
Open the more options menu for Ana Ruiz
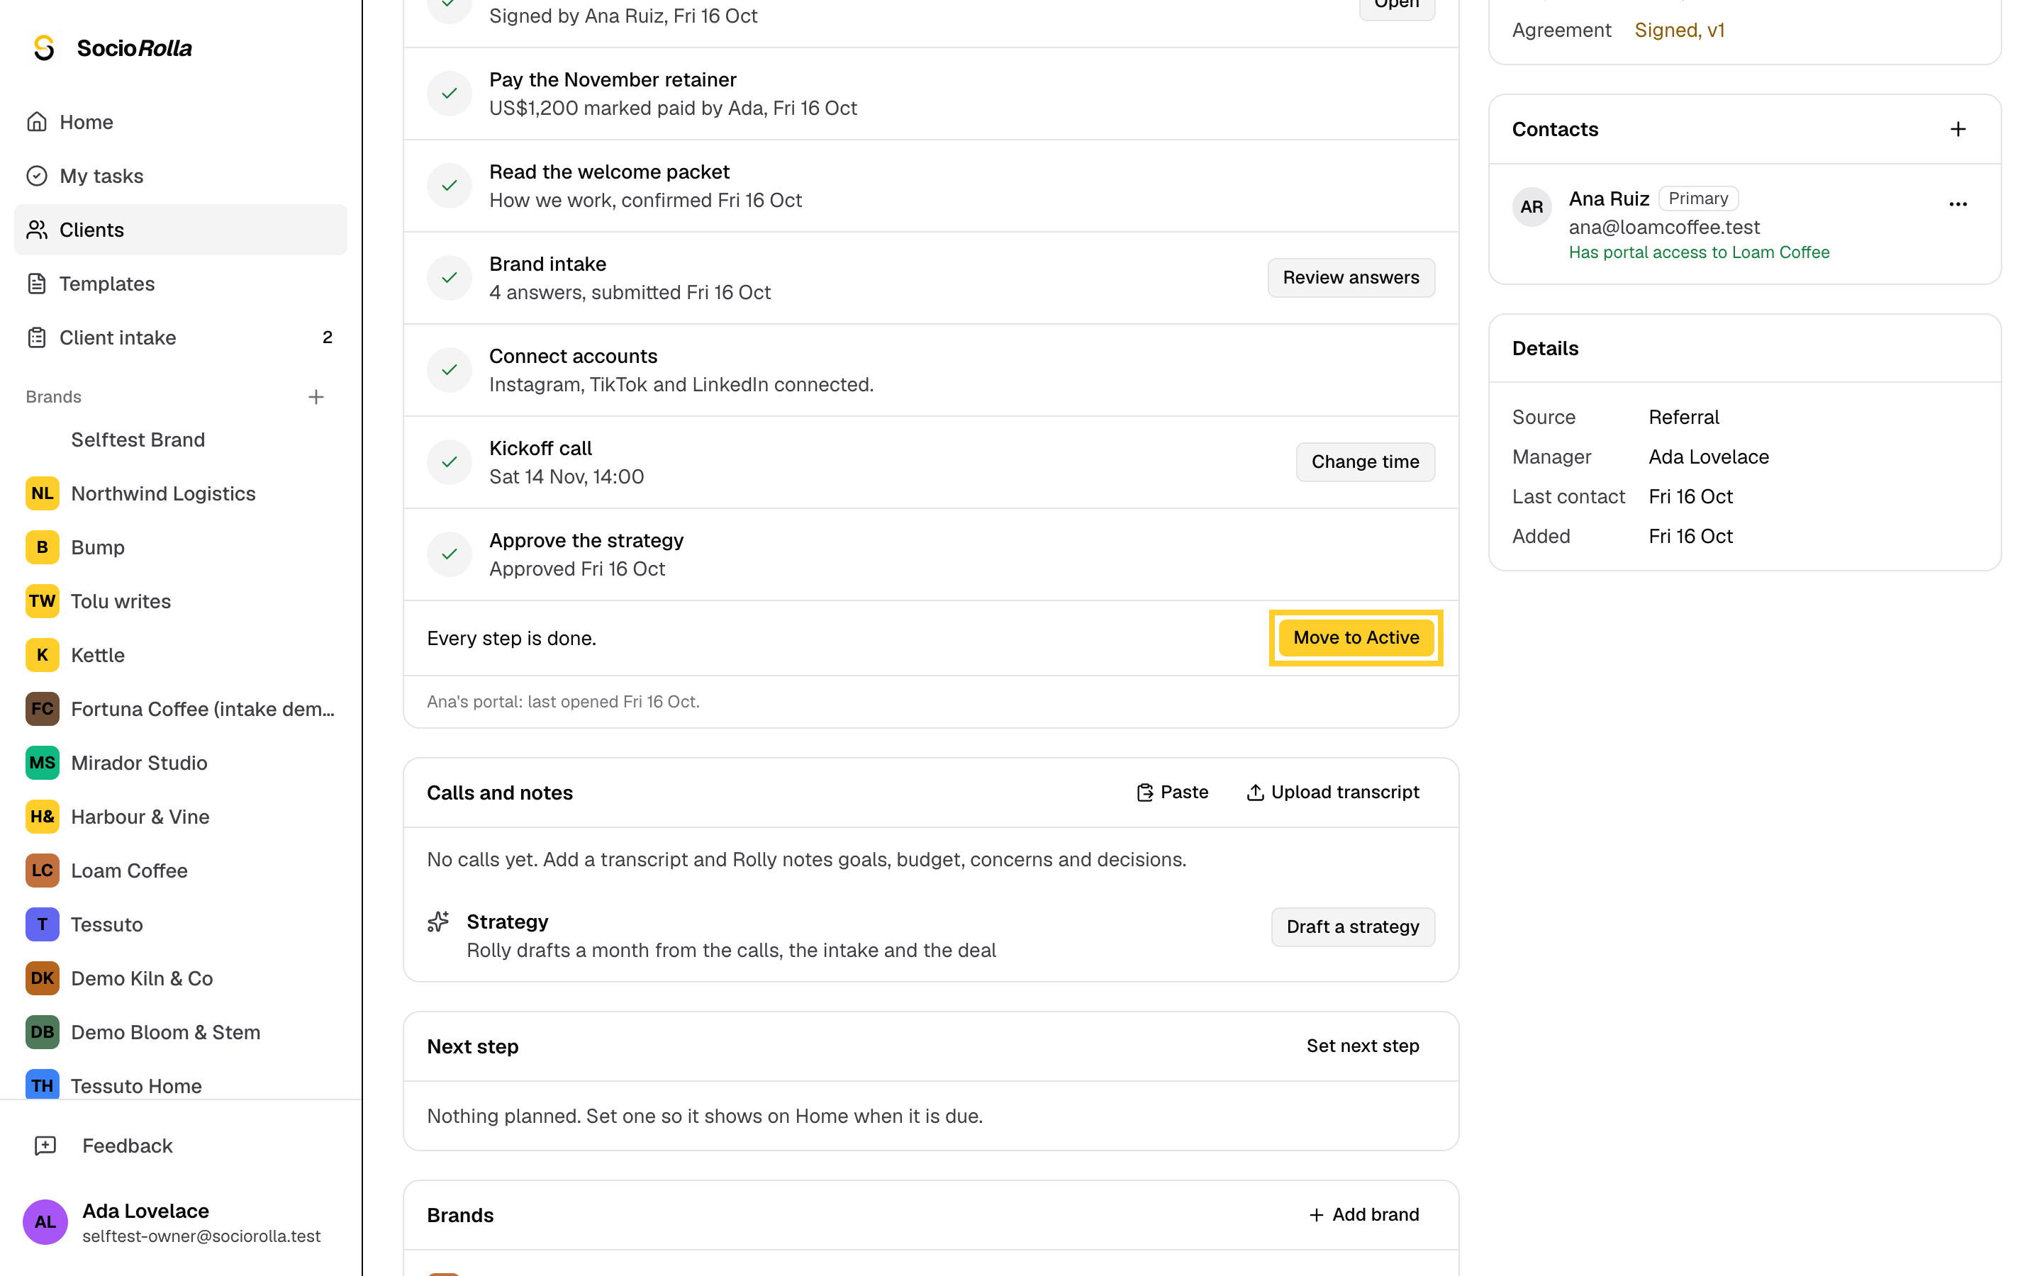[x=1958, y=204]
